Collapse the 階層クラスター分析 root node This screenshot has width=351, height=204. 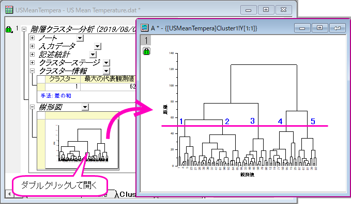pos(24,29)
